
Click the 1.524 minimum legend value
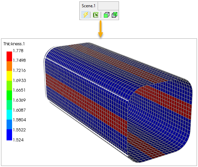tap(18, 140)
